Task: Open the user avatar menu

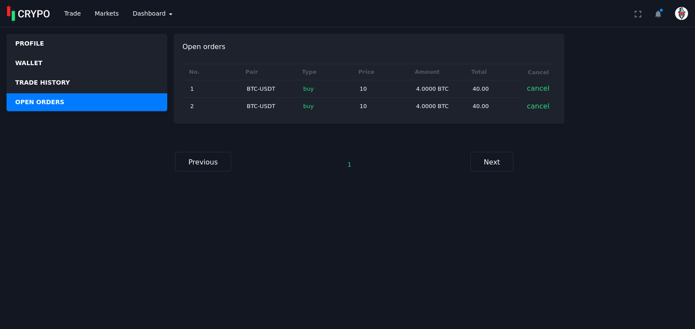Action: click(681, 13)
